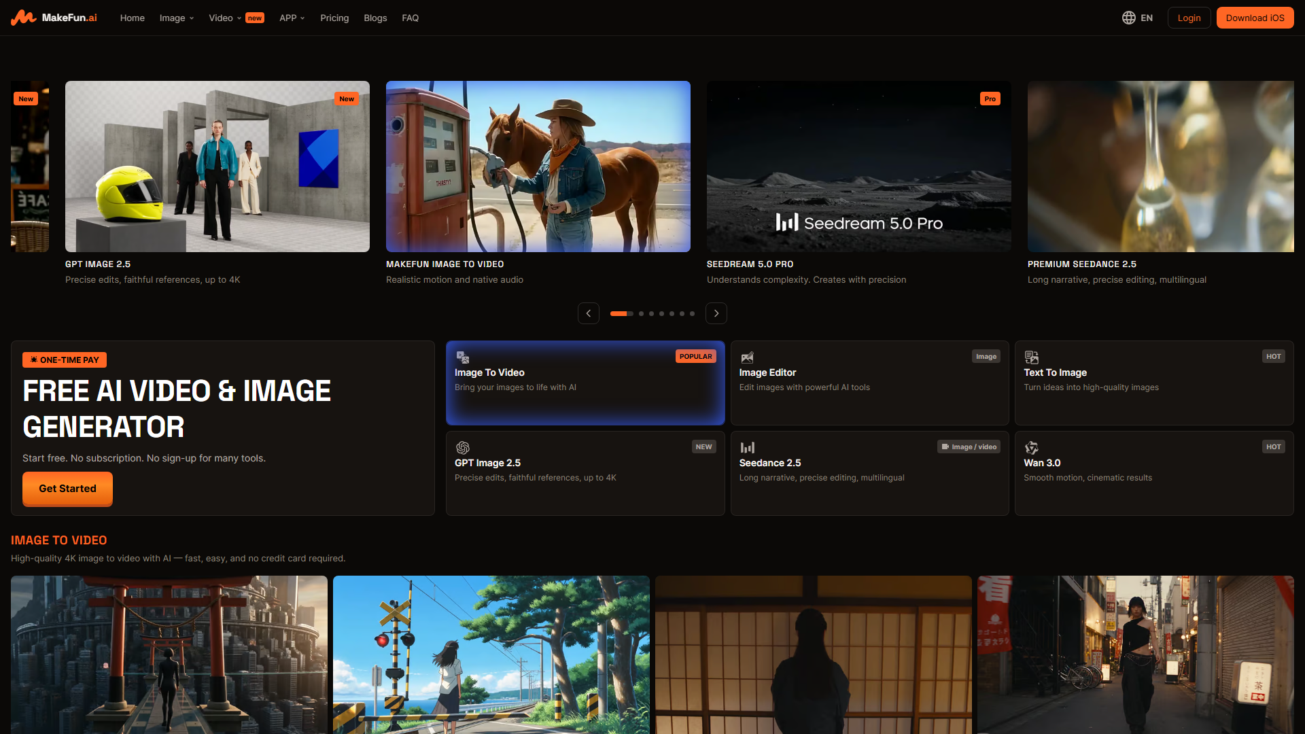The height and width of the screenshot is (734, 1305).
Task: Open the Seedance 2.5 tool card
Action: (x=869, y=473)
